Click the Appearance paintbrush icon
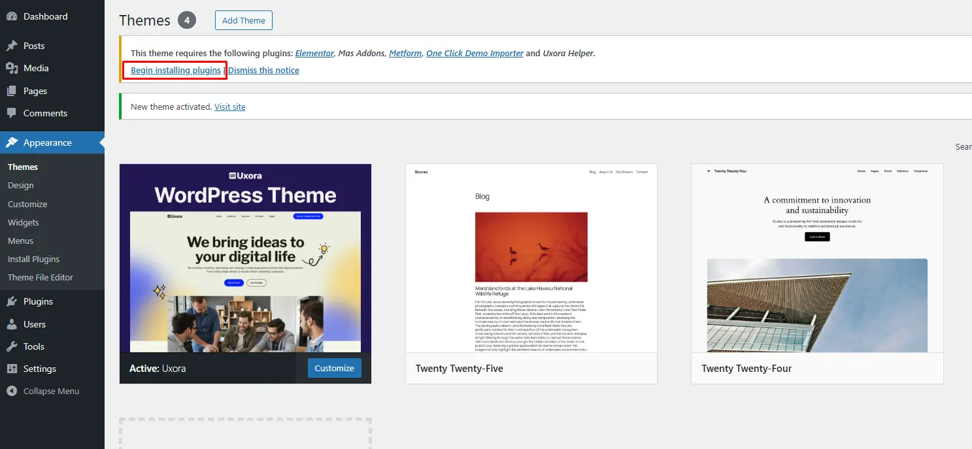Viewport: 972px width, 449px height. pos(12,142)
